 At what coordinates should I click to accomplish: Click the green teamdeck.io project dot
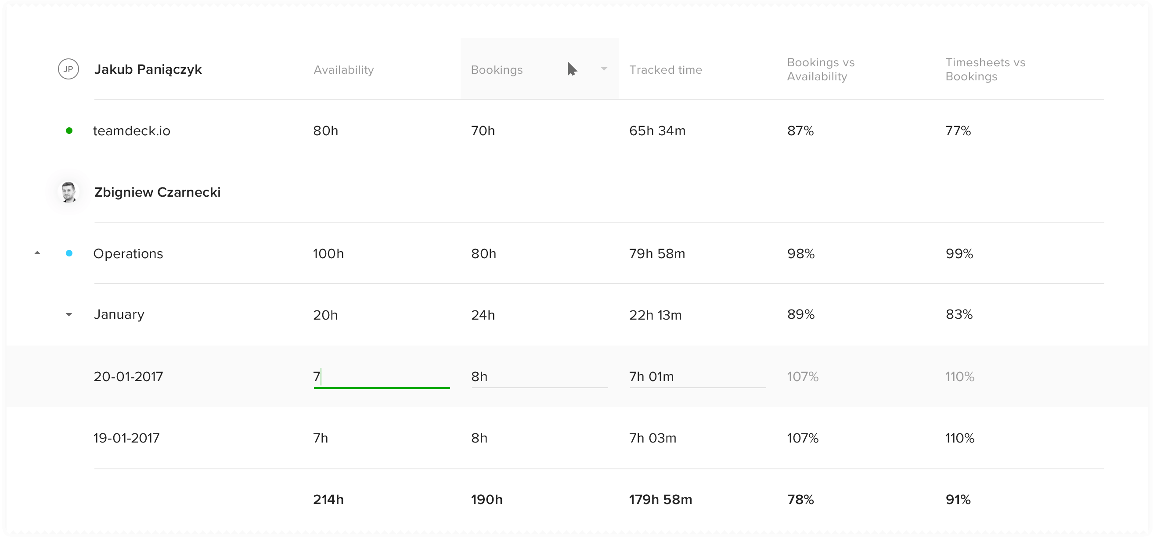(69, 131)
